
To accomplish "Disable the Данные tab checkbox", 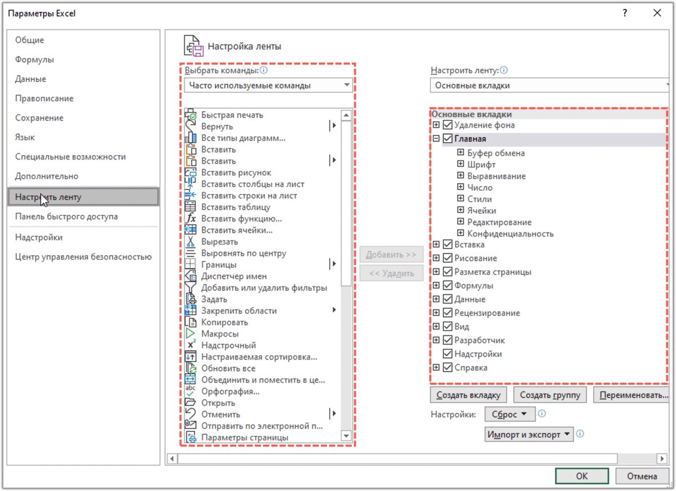I will (x=448, y=299).
